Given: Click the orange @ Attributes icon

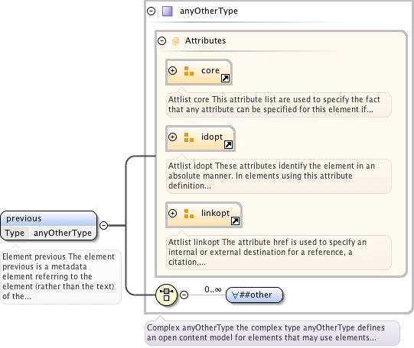Looking at the screenshot, I should click(175, 41).
